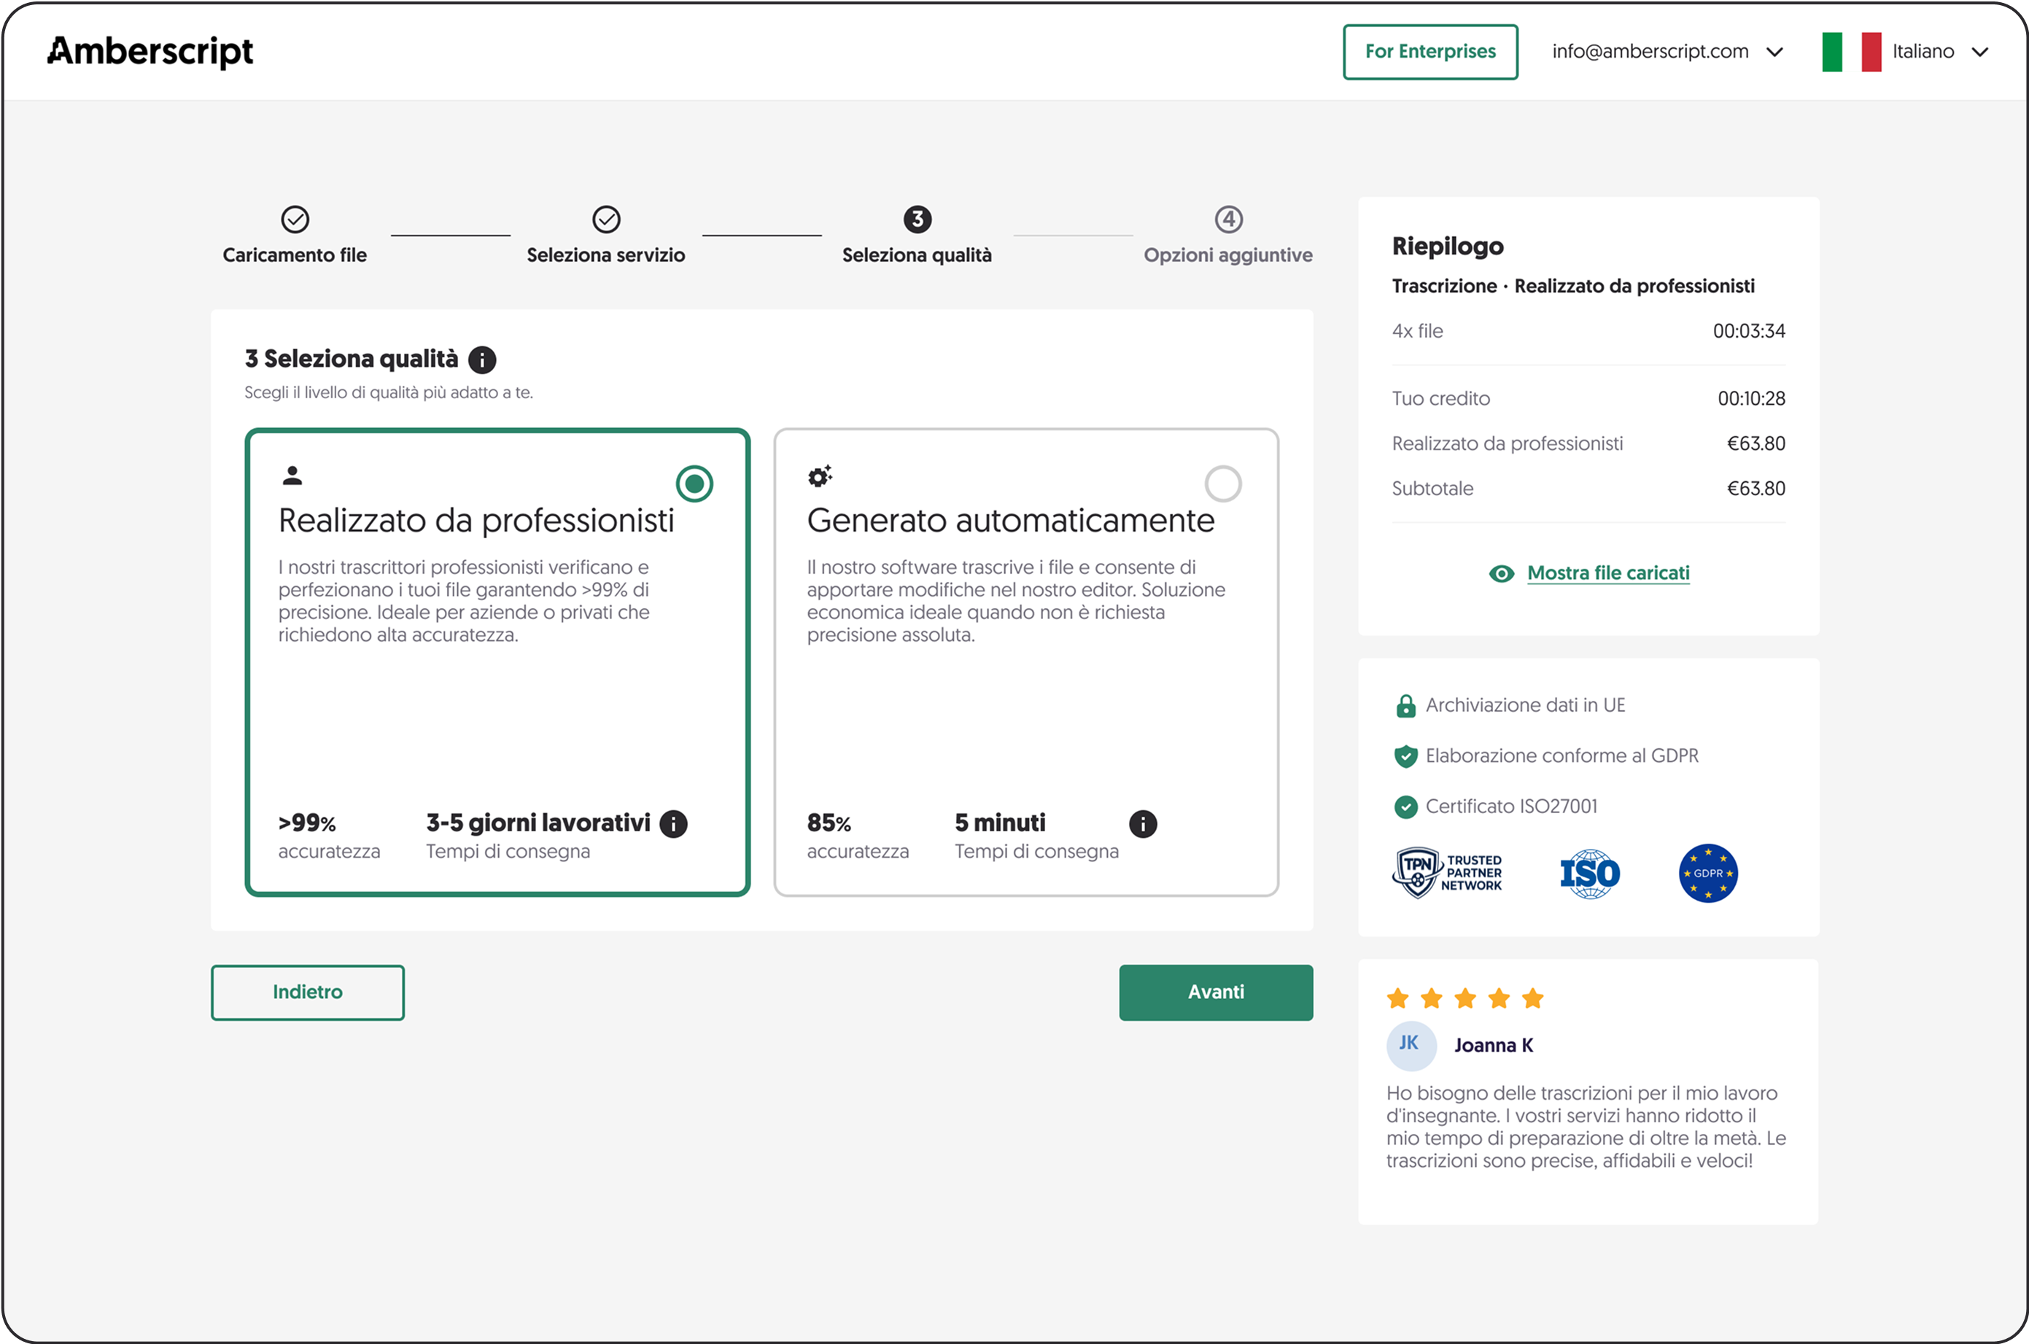Click the Indietro button
Viewport: 2029px width, 1344px height.
308,993
